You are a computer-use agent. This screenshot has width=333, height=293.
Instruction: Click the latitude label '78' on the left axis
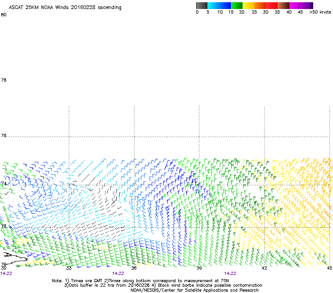pyautogui.click(x=4, y=80)
